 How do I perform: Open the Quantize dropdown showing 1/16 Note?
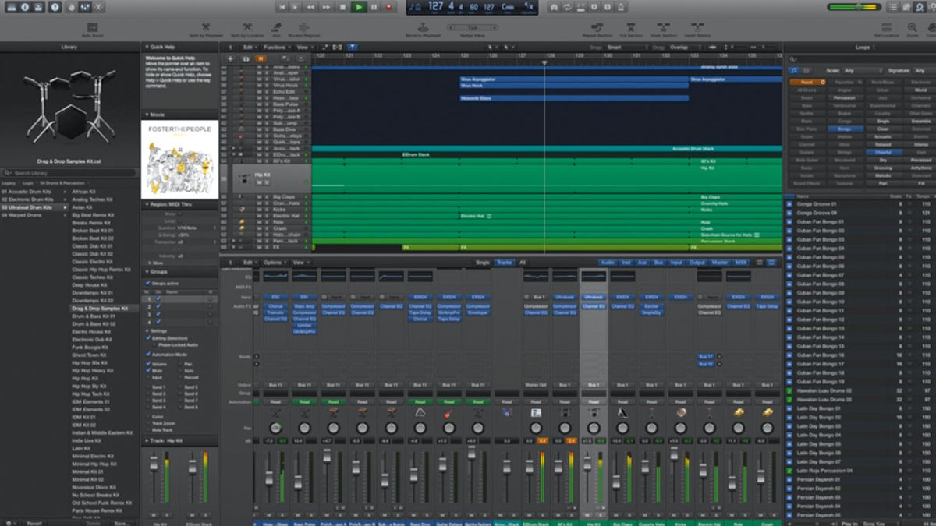tap(187, 228)
